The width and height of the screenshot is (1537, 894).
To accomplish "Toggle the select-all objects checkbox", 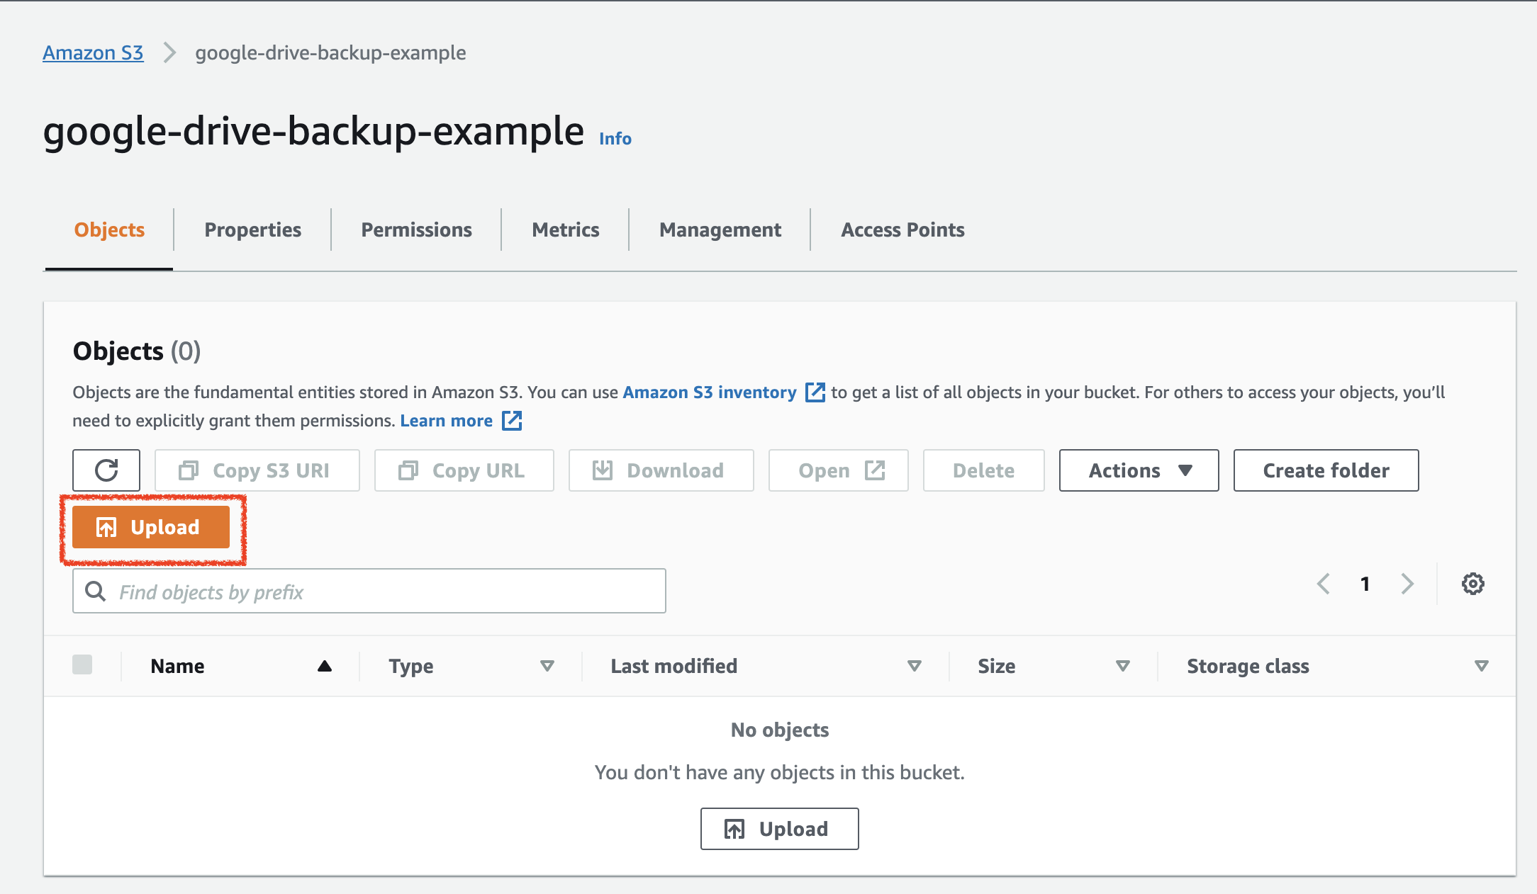I will pos(82,665).
